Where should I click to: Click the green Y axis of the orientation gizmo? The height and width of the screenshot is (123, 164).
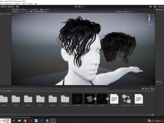(x=149, y=16)
